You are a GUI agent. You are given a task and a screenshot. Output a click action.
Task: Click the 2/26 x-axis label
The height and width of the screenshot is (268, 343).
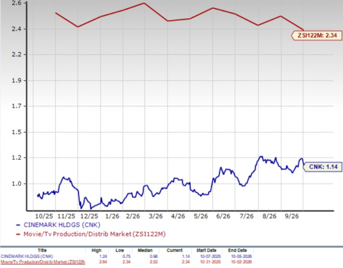[x=133, y=216]
